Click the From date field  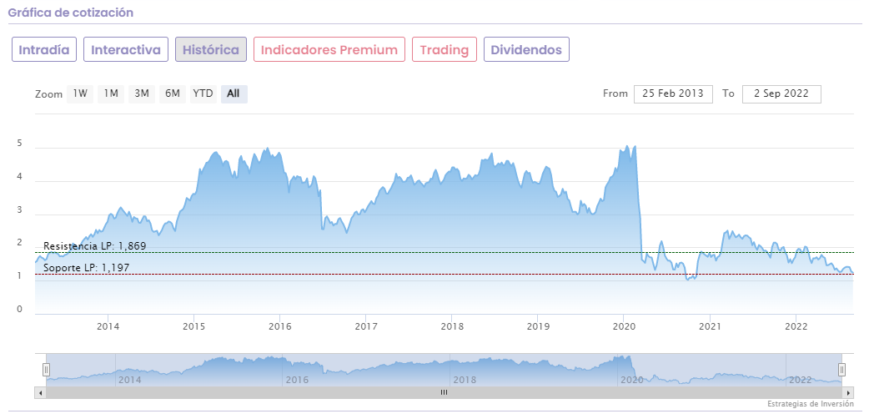[673, 93]
